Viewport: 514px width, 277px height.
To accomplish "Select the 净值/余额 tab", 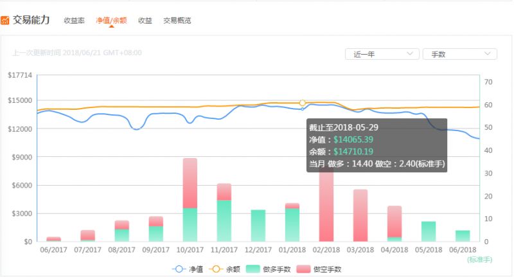I will pos(111,21).
